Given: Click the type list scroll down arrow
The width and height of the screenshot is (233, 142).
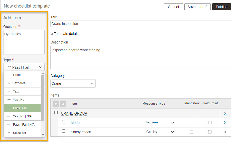Looking at the screenshot, I should (x=43, y=135).
